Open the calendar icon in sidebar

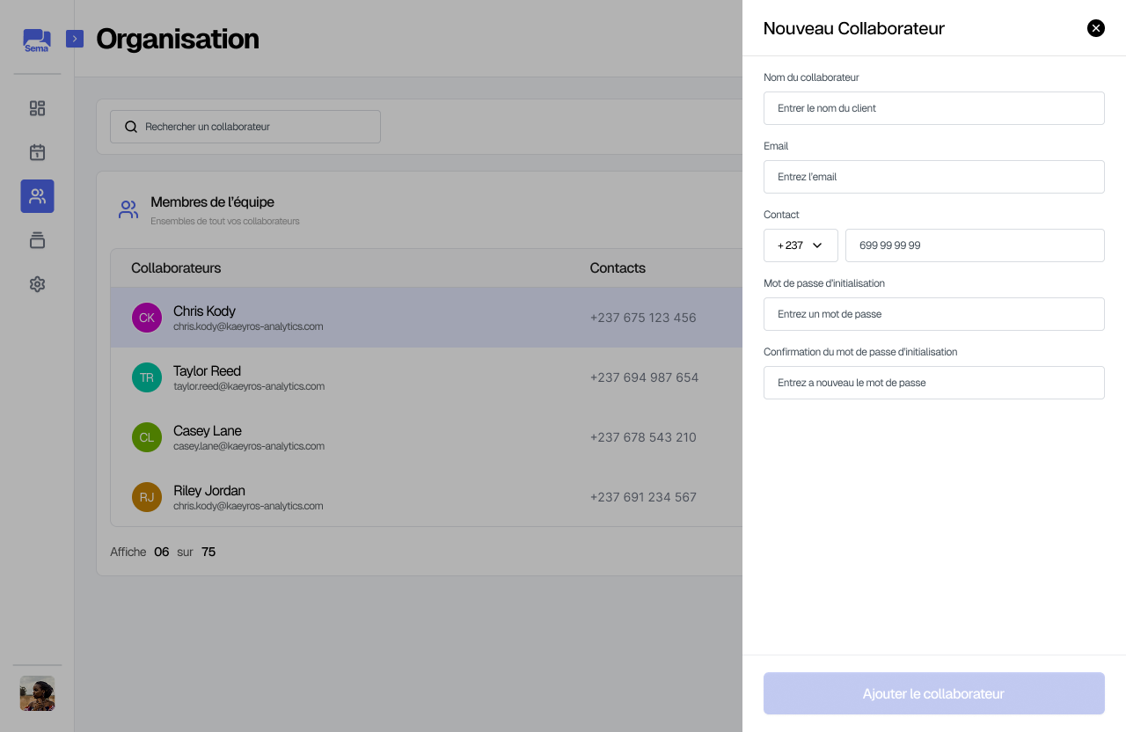(37, 152)
